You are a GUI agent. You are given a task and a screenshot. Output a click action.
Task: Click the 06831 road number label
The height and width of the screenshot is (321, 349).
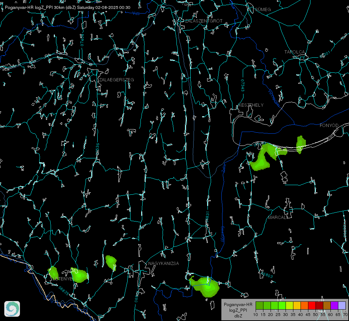[x=207, y=217]
